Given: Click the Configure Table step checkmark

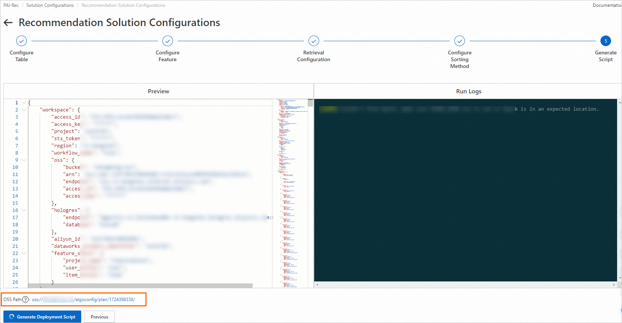Looking at the screenshot, I should tap(22, 41).
